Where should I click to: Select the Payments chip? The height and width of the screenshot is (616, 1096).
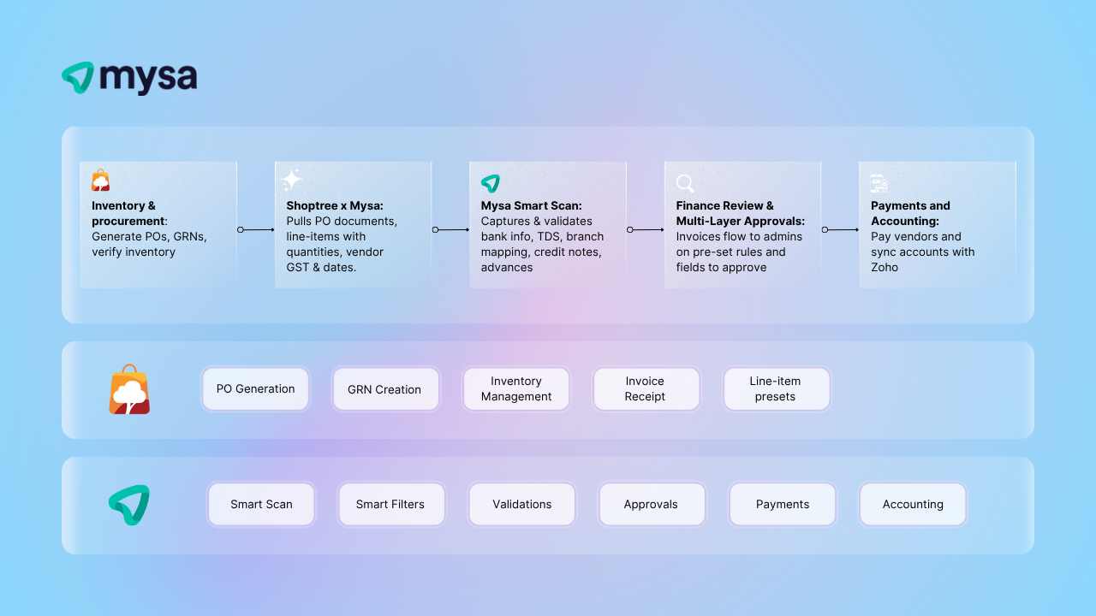783,504
